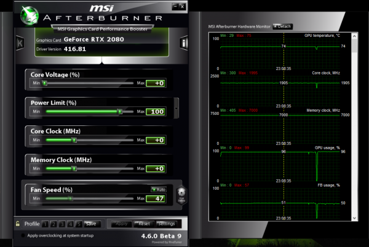Click the Memory Clock slider handle
369x247 pixels.
(x=74, y=168)
